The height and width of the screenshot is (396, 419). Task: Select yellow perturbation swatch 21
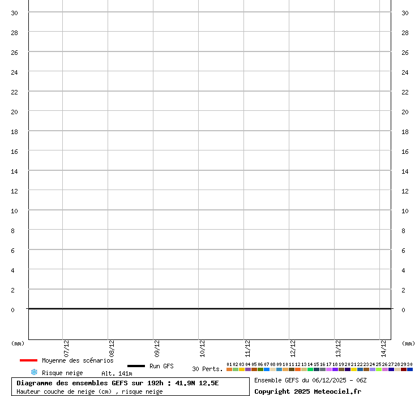(x=354, y=369)
